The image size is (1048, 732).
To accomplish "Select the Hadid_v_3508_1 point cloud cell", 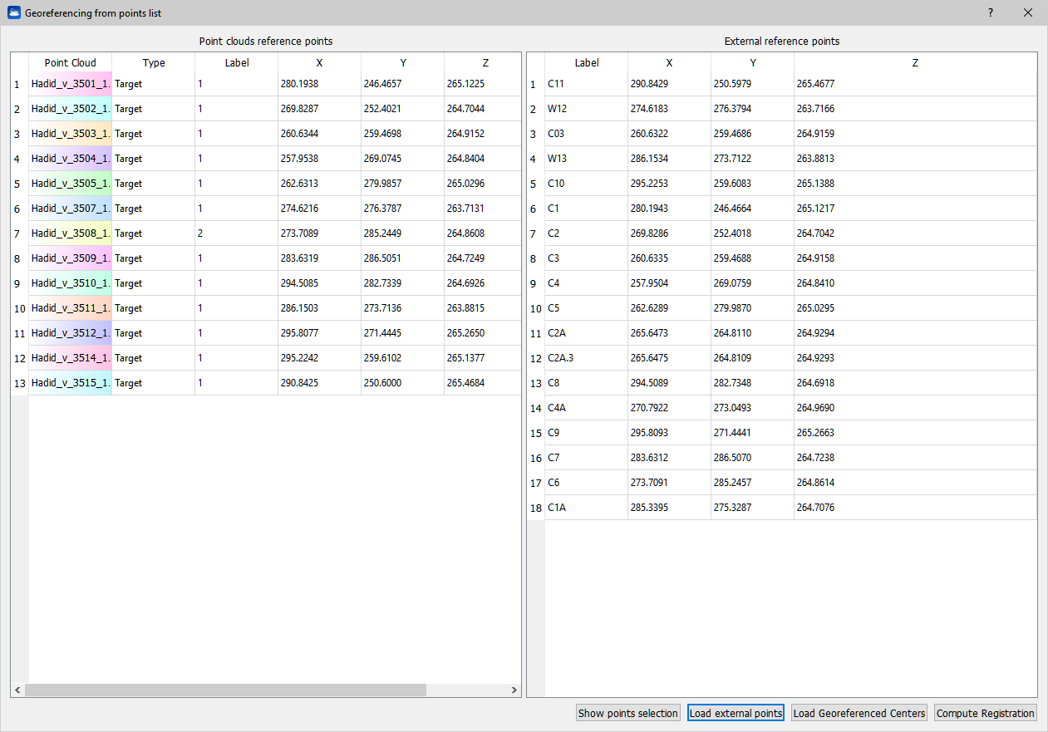I will [70, 233].
